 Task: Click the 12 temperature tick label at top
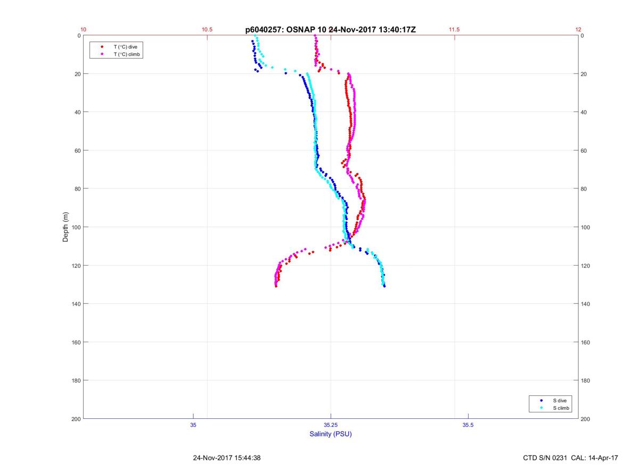[x=578, y=30]
